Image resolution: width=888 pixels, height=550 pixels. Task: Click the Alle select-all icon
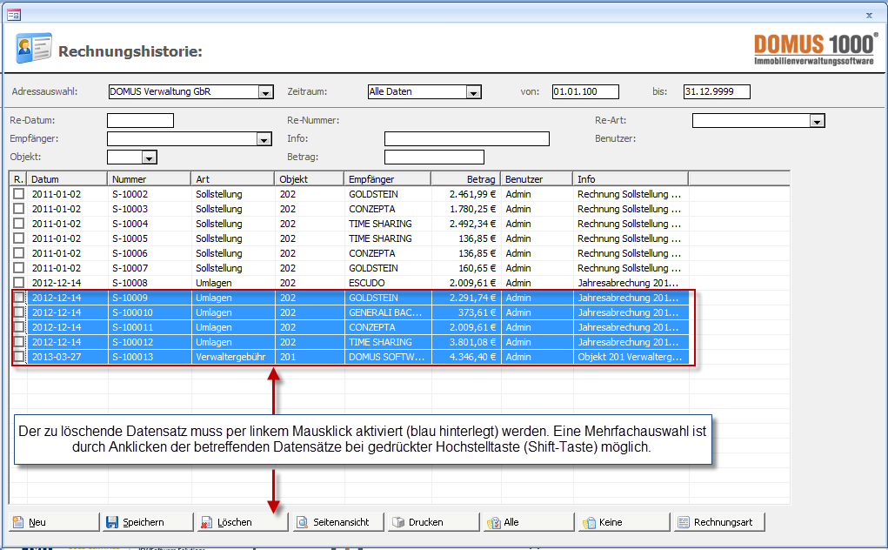(x=494, y=522)
